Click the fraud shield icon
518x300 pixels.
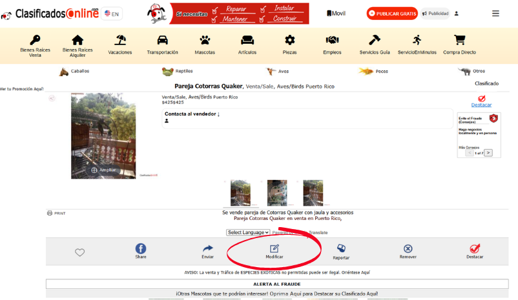click(493, 118)
